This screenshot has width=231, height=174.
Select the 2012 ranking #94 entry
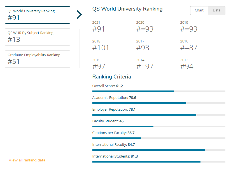pyautogui.click(x=187, y=64)
